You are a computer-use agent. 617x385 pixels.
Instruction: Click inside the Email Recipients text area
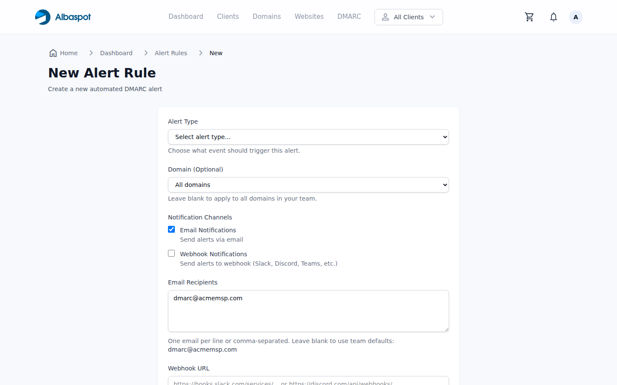point(308,311)
